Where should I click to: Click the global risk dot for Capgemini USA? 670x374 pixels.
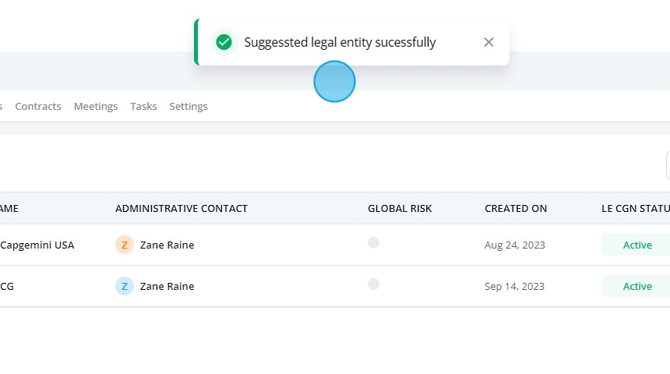pyautogui.click(x=373, y=243)
